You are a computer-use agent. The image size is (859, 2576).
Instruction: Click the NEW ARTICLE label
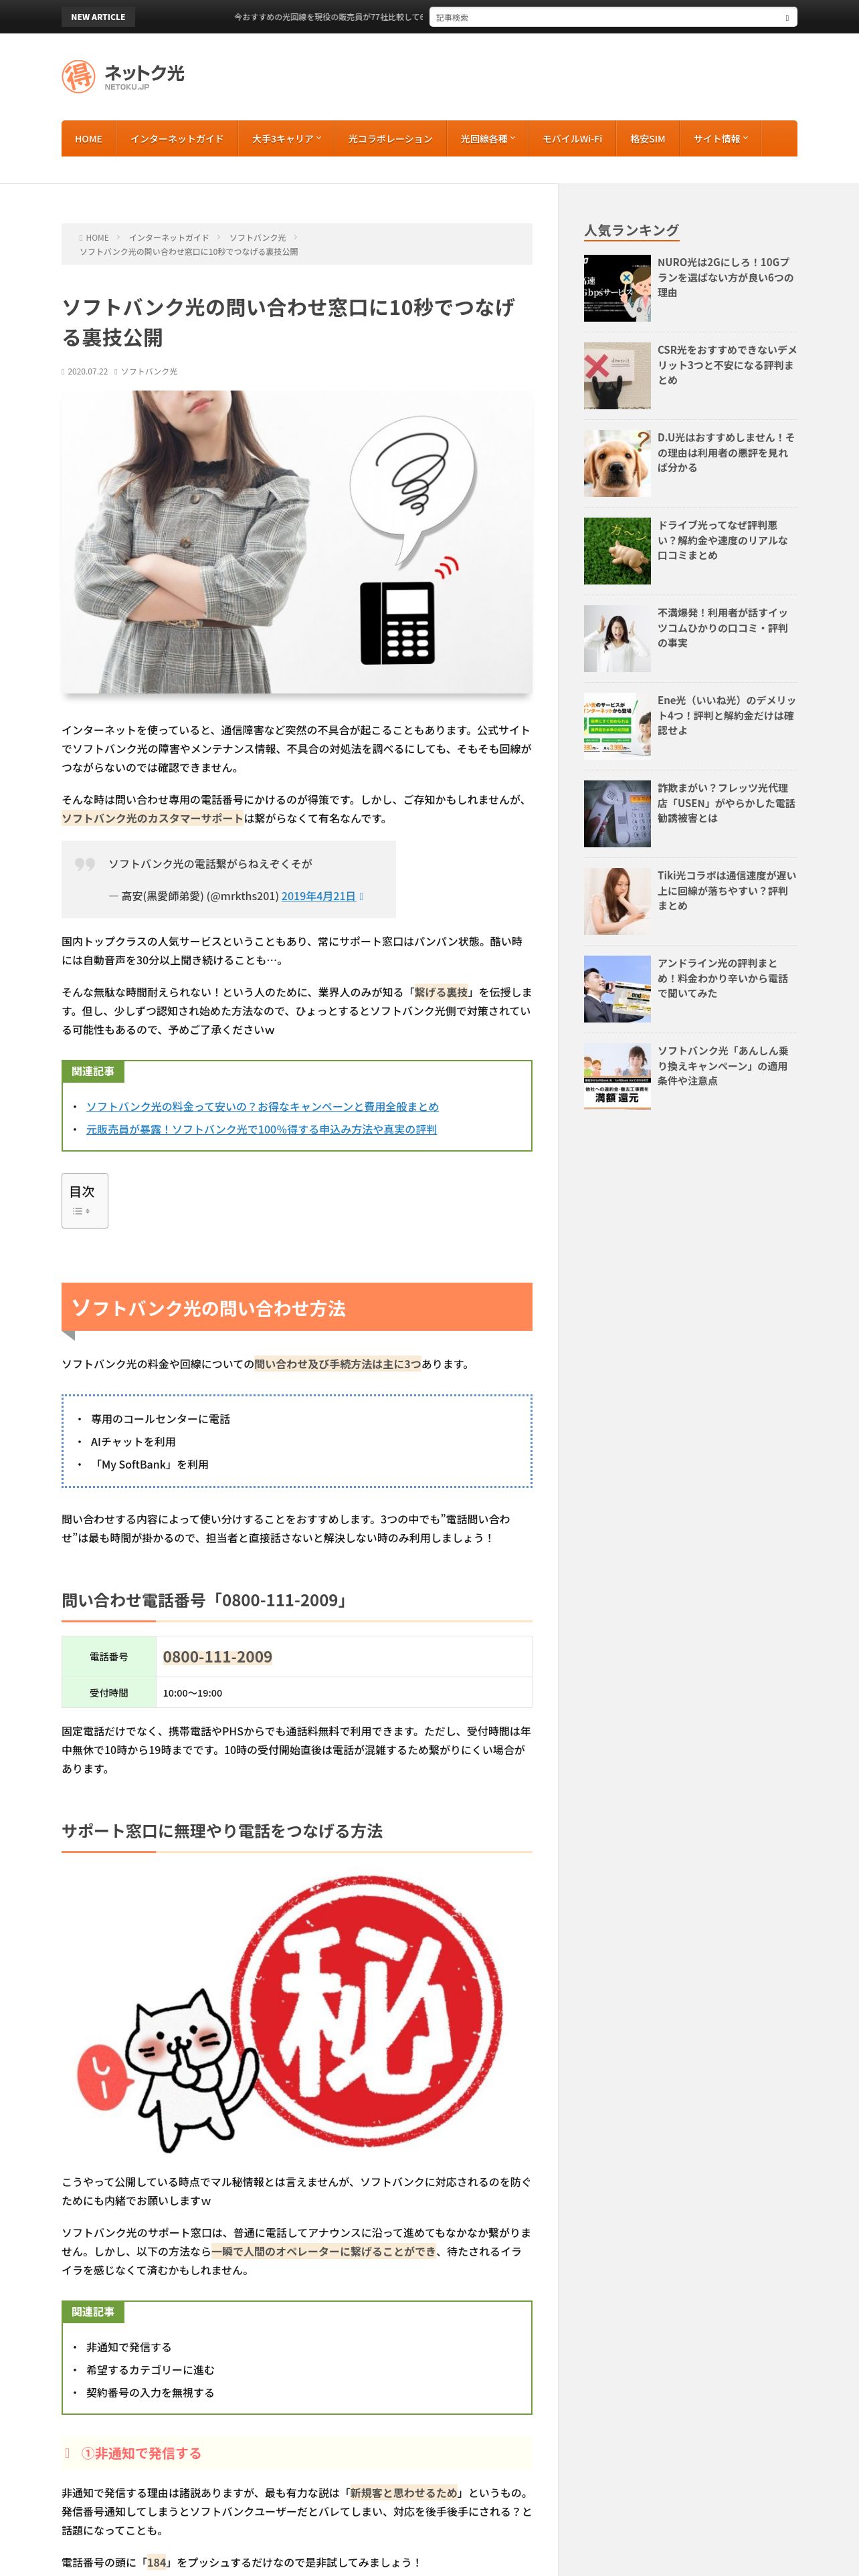point(98,17)
